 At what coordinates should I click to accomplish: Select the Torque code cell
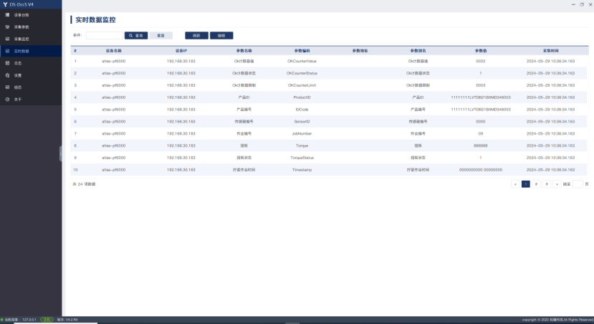tap(302, 146)
